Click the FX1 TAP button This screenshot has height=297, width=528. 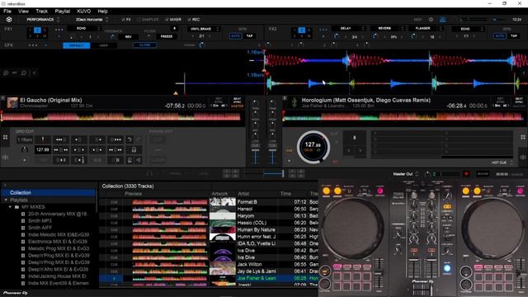click(249, 35)
